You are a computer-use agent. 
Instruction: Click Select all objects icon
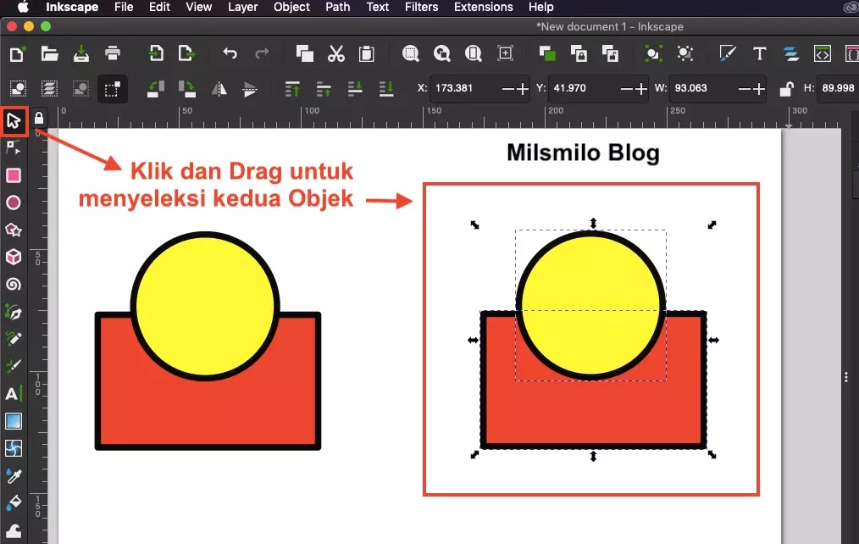pyautogui.click(x=18, y=89)
